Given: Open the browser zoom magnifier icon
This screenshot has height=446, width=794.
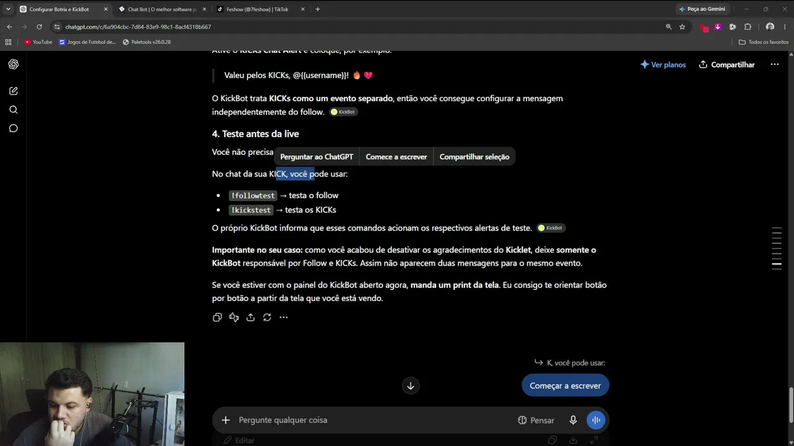Looking at the screenshot, I should click(x=669, y=27).
